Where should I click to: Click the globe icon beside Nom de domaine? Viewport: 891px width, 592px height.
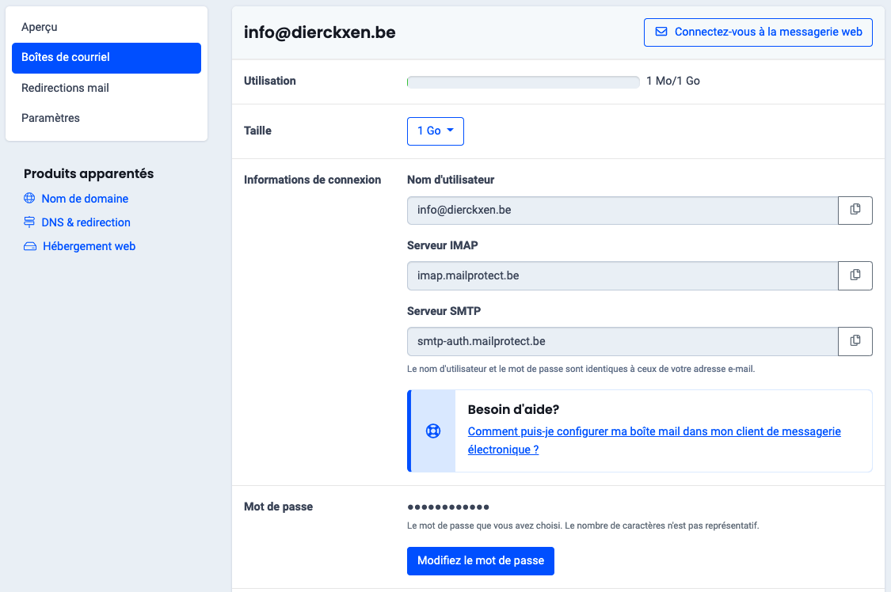29,199
